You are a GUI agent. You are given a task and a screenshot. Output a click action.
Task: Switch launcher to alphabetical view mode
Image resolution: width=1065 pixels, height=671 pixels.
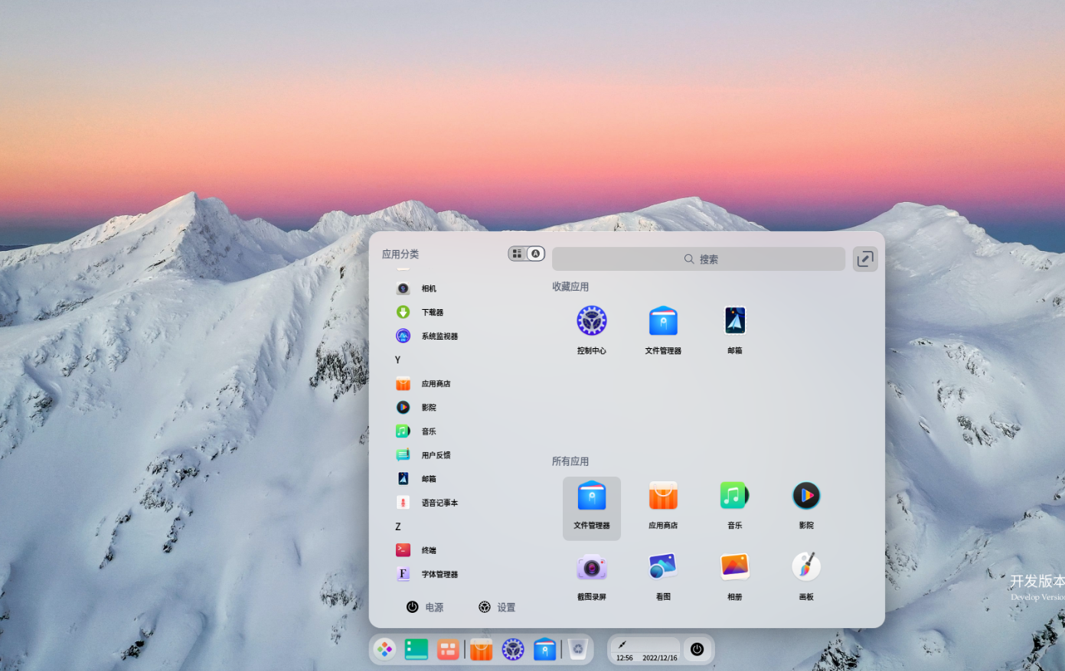click(535, 253)
